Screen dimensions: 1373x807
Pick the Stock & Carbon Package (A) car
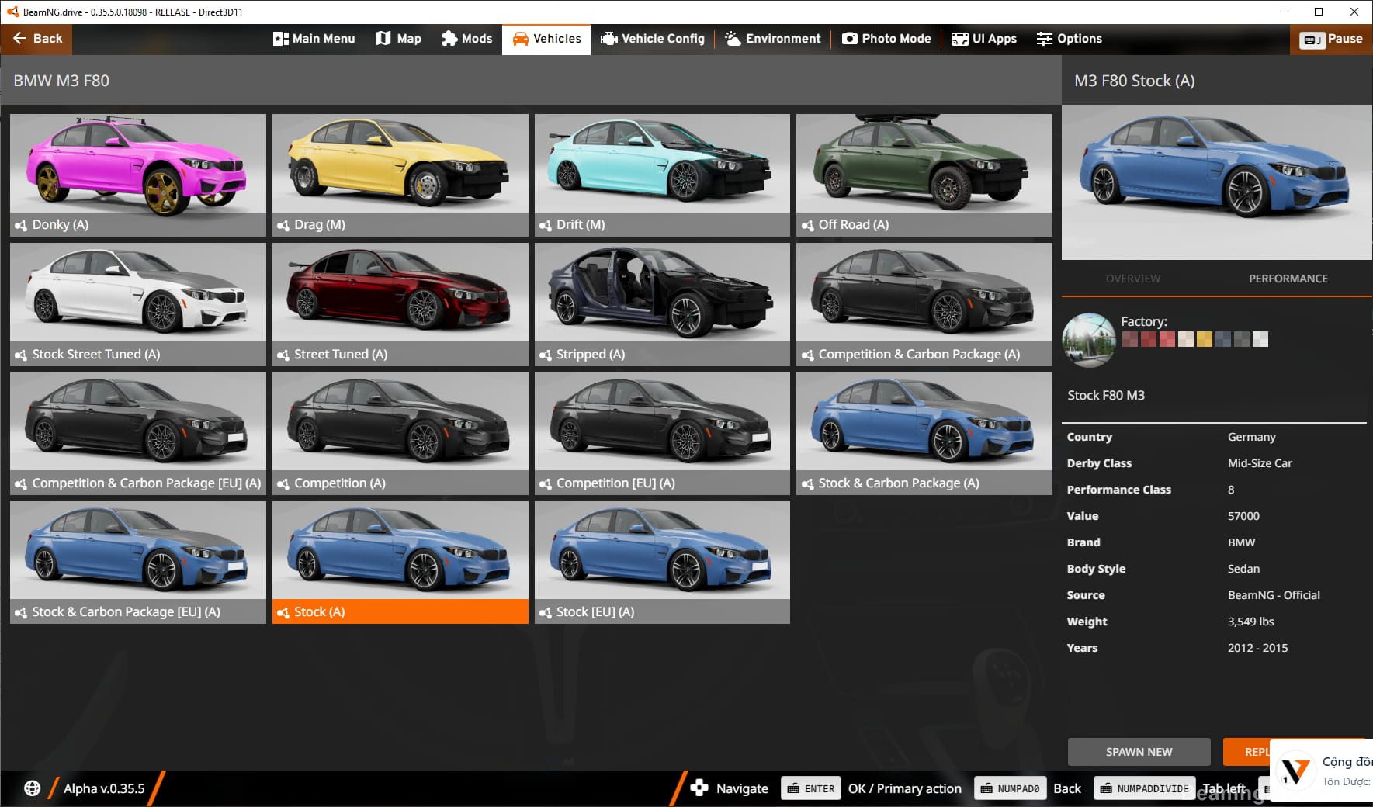coord(924,433)
